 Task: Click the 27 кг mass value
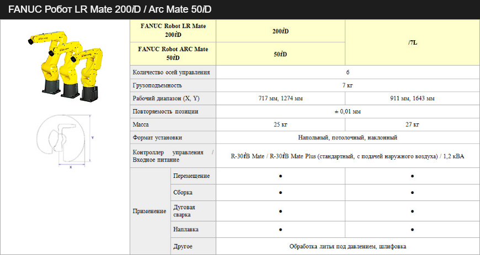[x=412, y=124]
